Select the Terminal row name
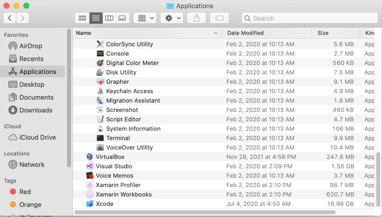Screen dimensions: 382x217 coord(118,138)
